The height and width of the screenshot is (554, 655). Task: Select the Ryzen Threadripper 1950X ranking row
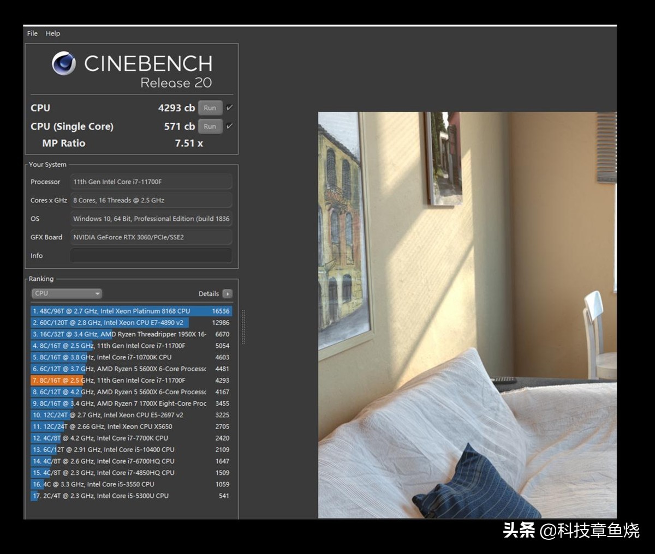point(132,334)
